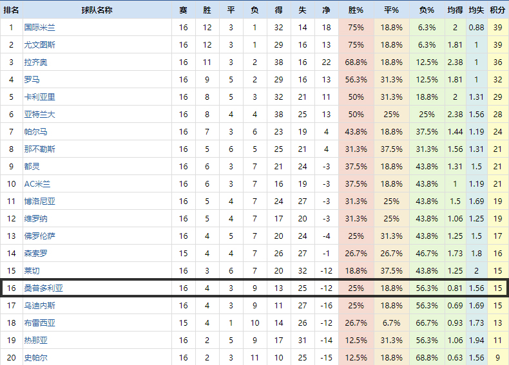Select the 亚特兰大 team link

tap(39, 115)
